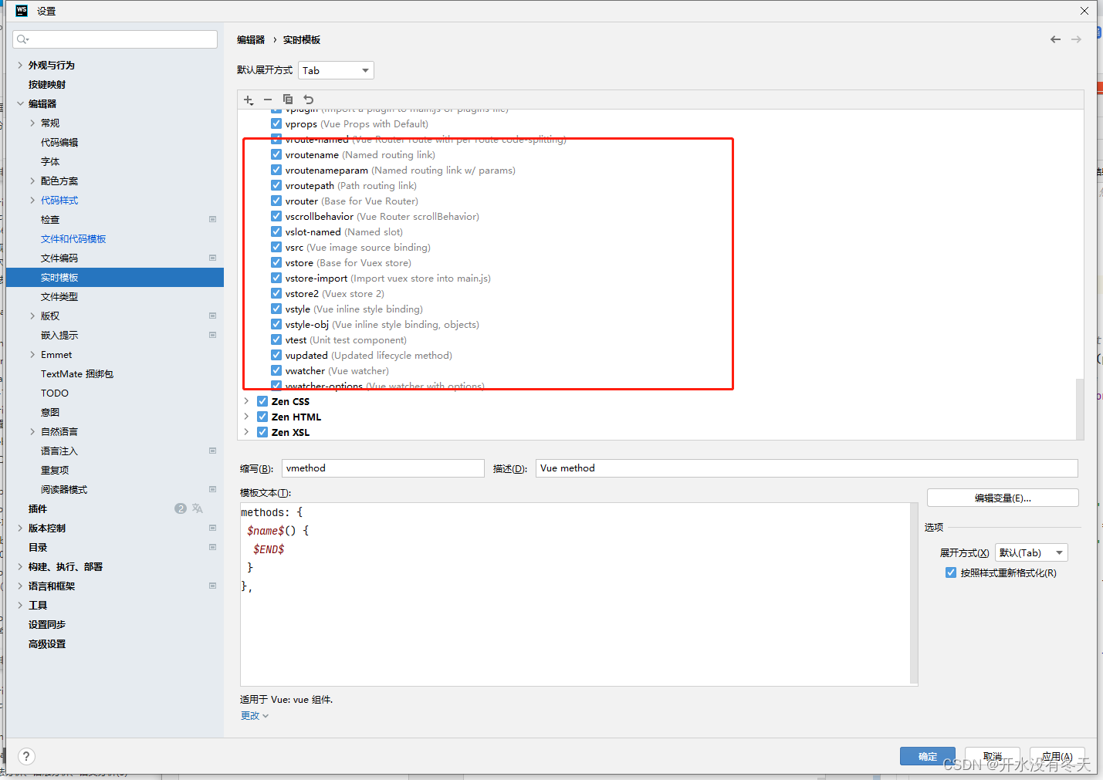Select the vstore-import template row
This screenshot has width=1103, height=780.
click(387, 278)
